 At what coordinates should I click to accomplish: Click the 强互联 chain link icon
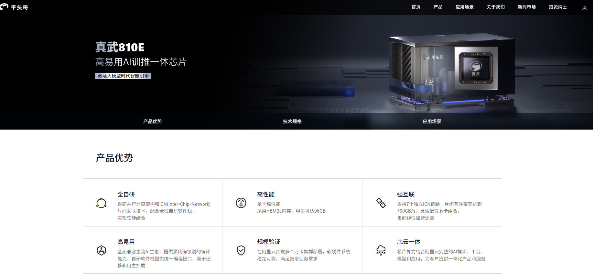(381, 203)
